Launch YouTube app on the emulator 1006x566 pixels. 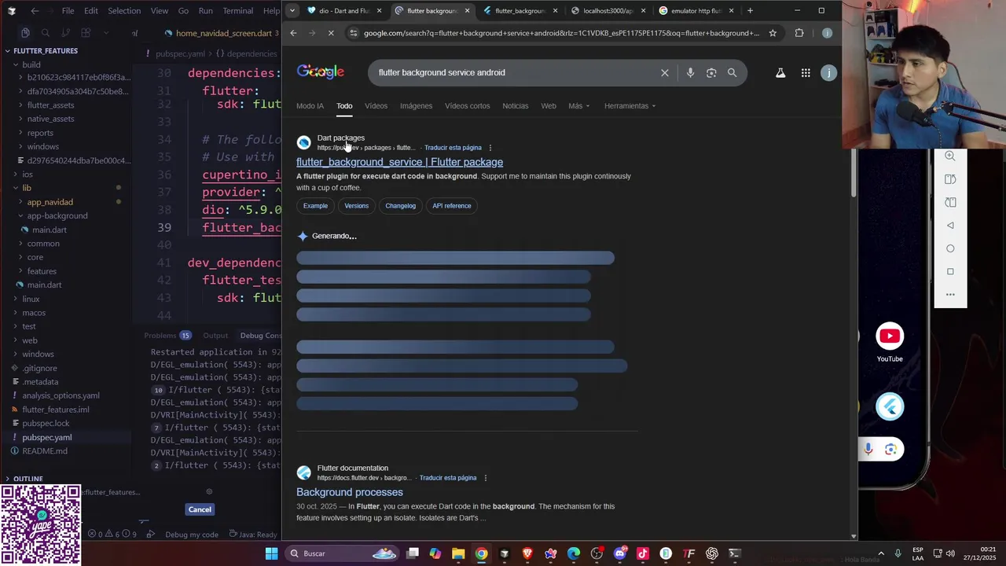[x=890, y=336]
